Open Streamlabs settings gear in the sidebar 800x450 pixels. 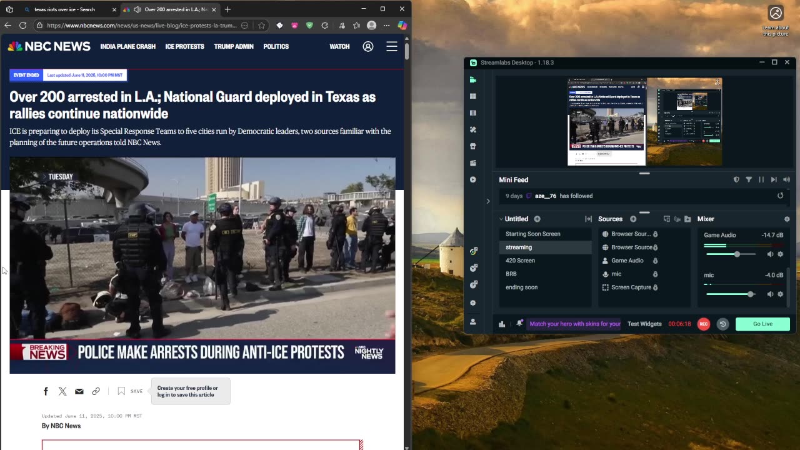pyautogui.click(x=473, y=303)
